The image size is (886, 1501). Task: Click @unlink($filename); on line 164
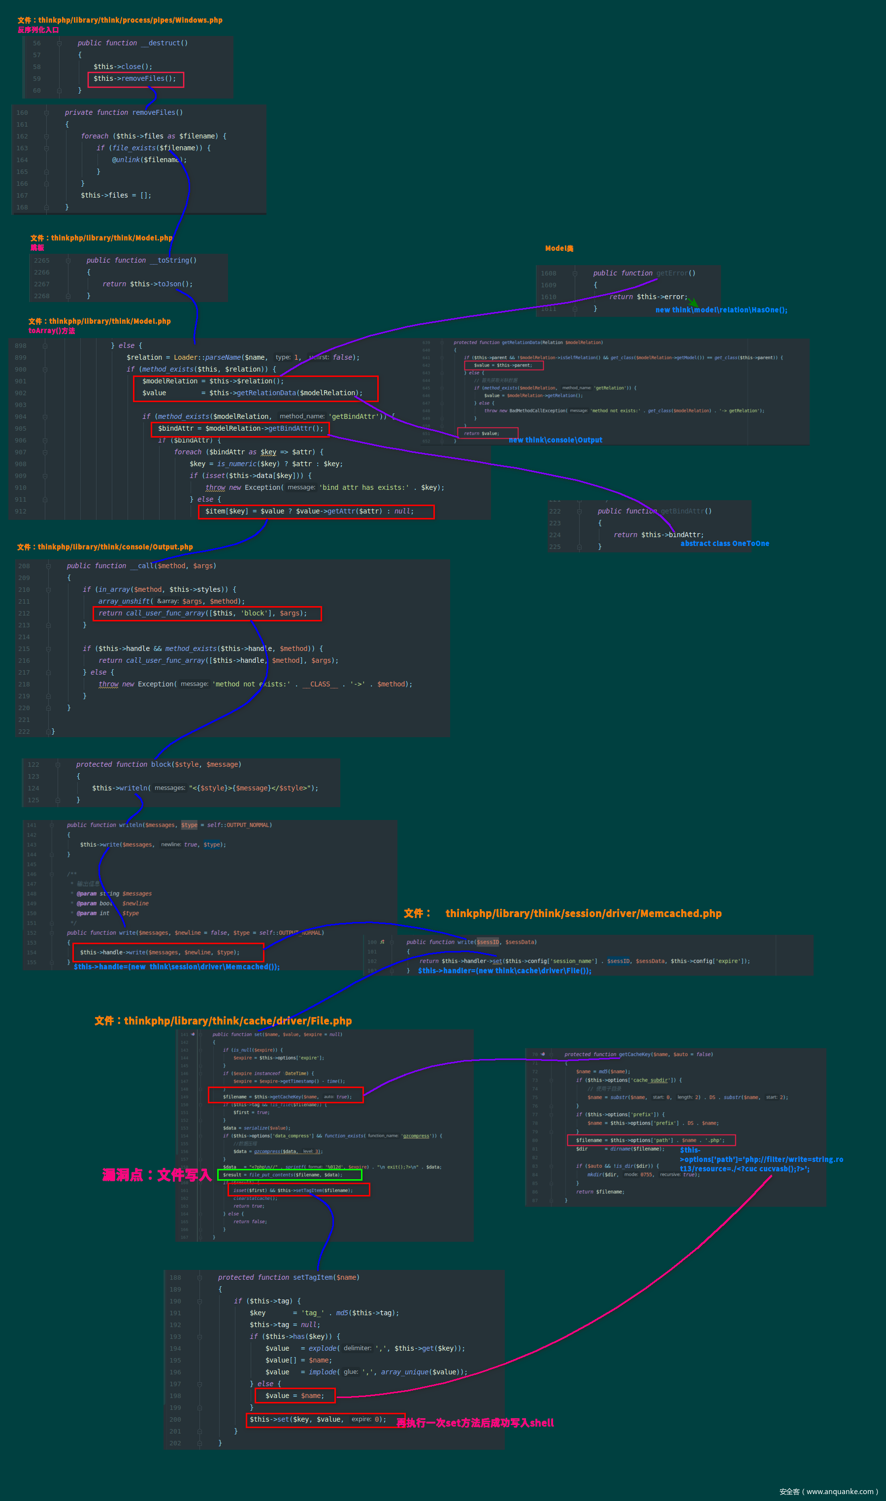149,160
